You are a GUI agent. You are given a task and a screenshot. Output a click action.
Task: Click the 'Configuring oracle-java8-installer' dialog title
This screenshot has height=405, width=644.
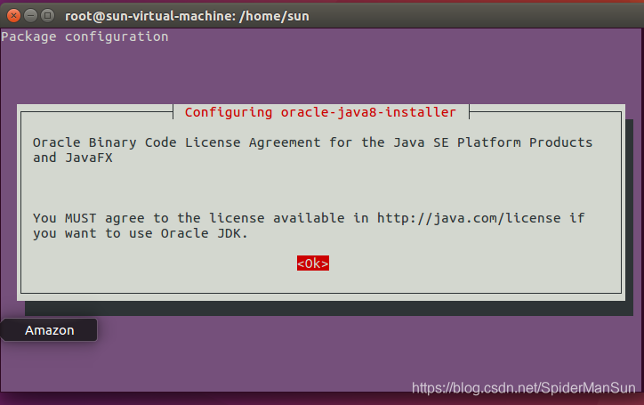tap(320, 112)
